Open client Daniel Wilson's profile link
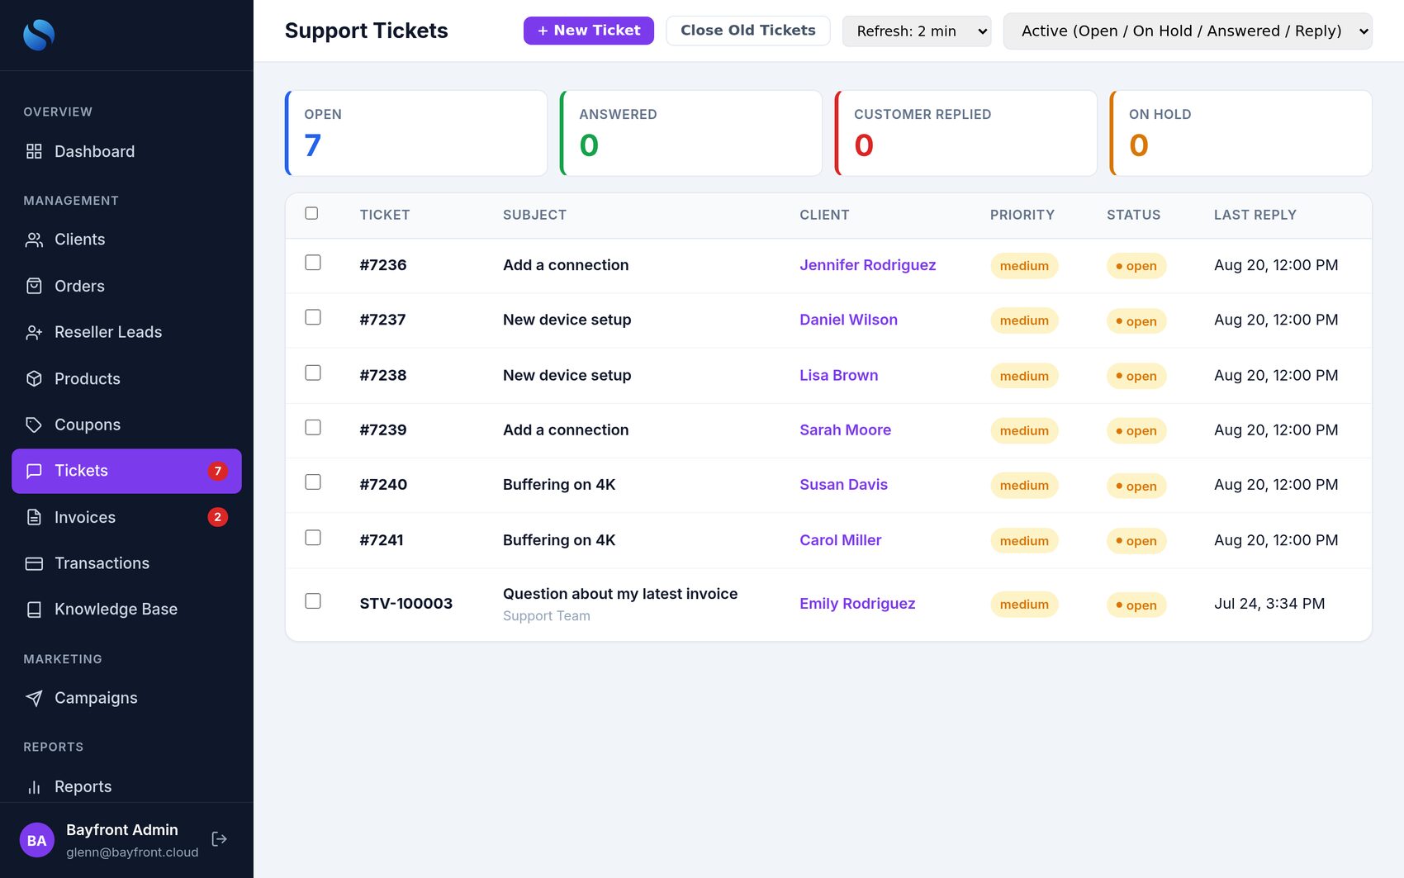Viewport: 1404px width, 878px height. point(848,320)
